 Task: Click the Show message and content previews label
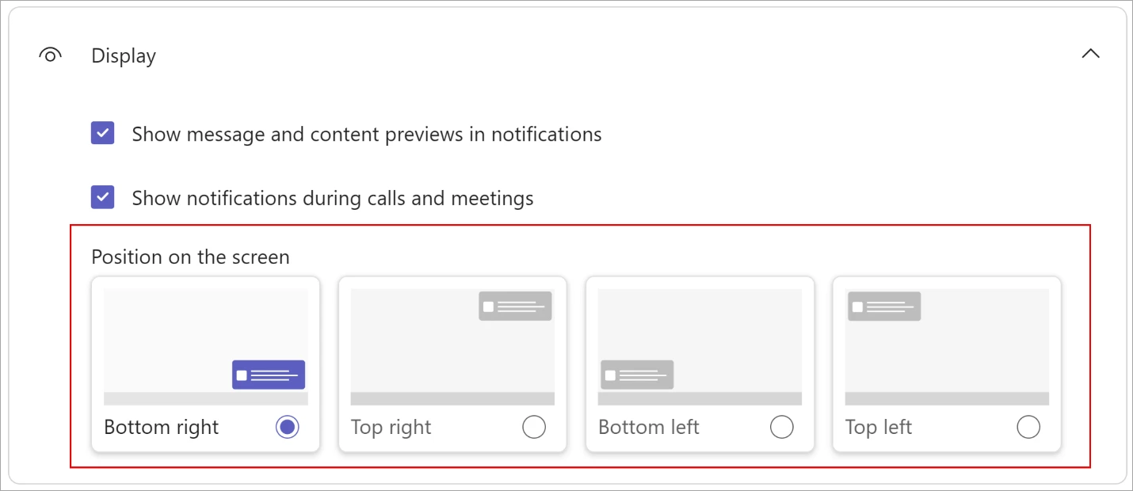[x=367, y=135]
